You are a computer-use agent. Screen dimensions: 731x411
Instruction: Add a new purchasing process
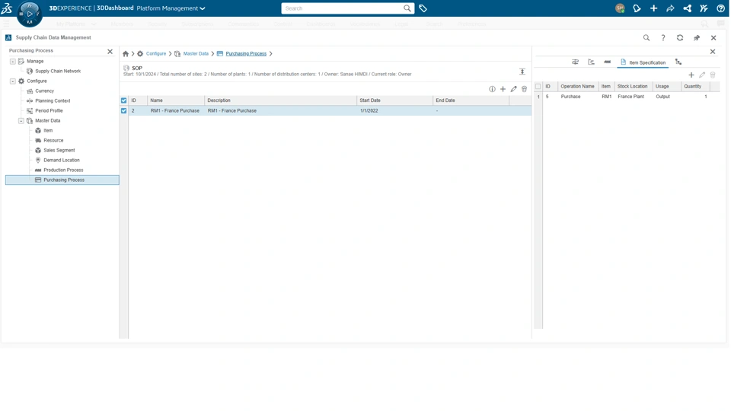[x=503, y=89]
